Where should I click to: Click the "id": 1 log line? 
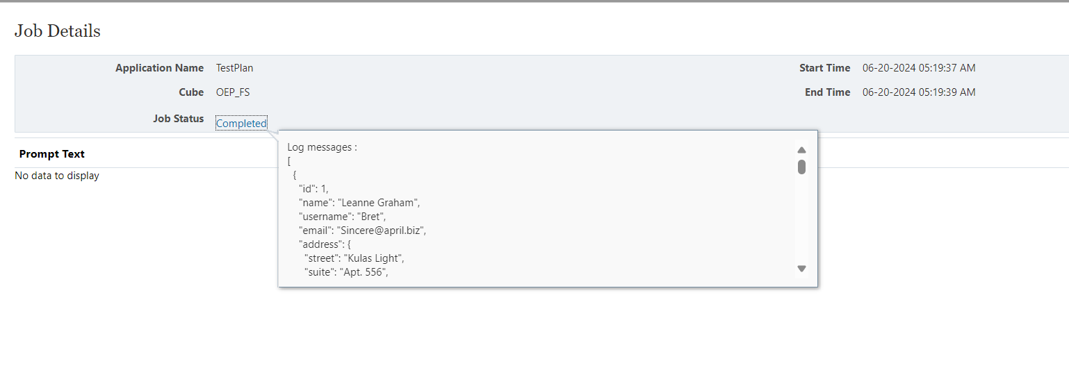[313, 189]
